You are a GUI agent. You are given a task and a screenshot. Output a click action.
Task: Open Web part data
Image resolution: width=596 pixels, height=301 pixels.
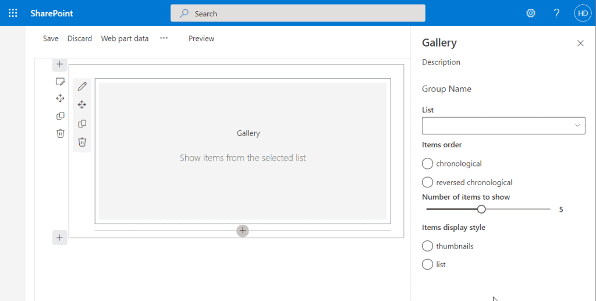tap(125, 38)
